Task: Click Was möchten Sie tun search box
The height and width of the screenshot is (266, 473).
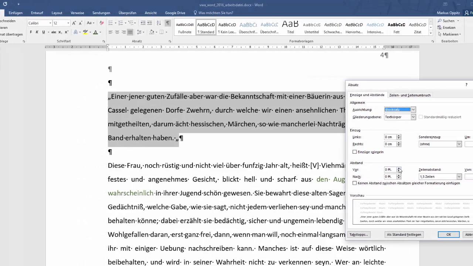Action: (215, 13)
